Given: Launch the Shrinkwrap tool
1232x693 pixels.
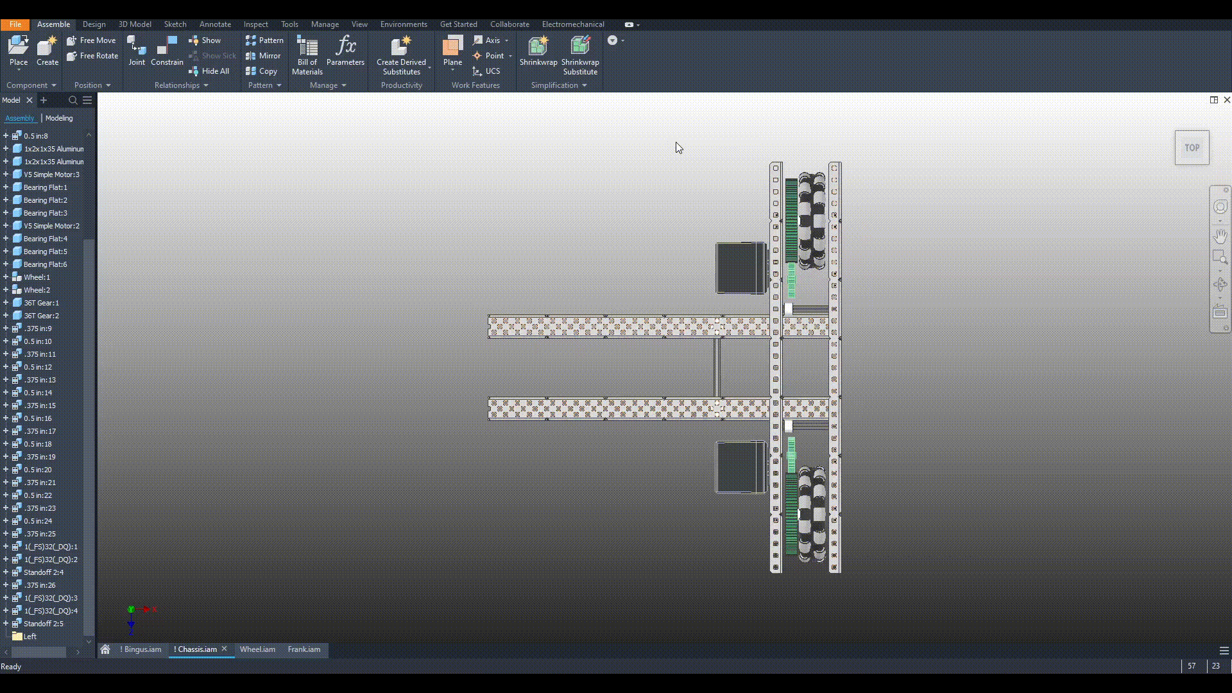Looking at the screenshot, I should [x=538, y=51].
